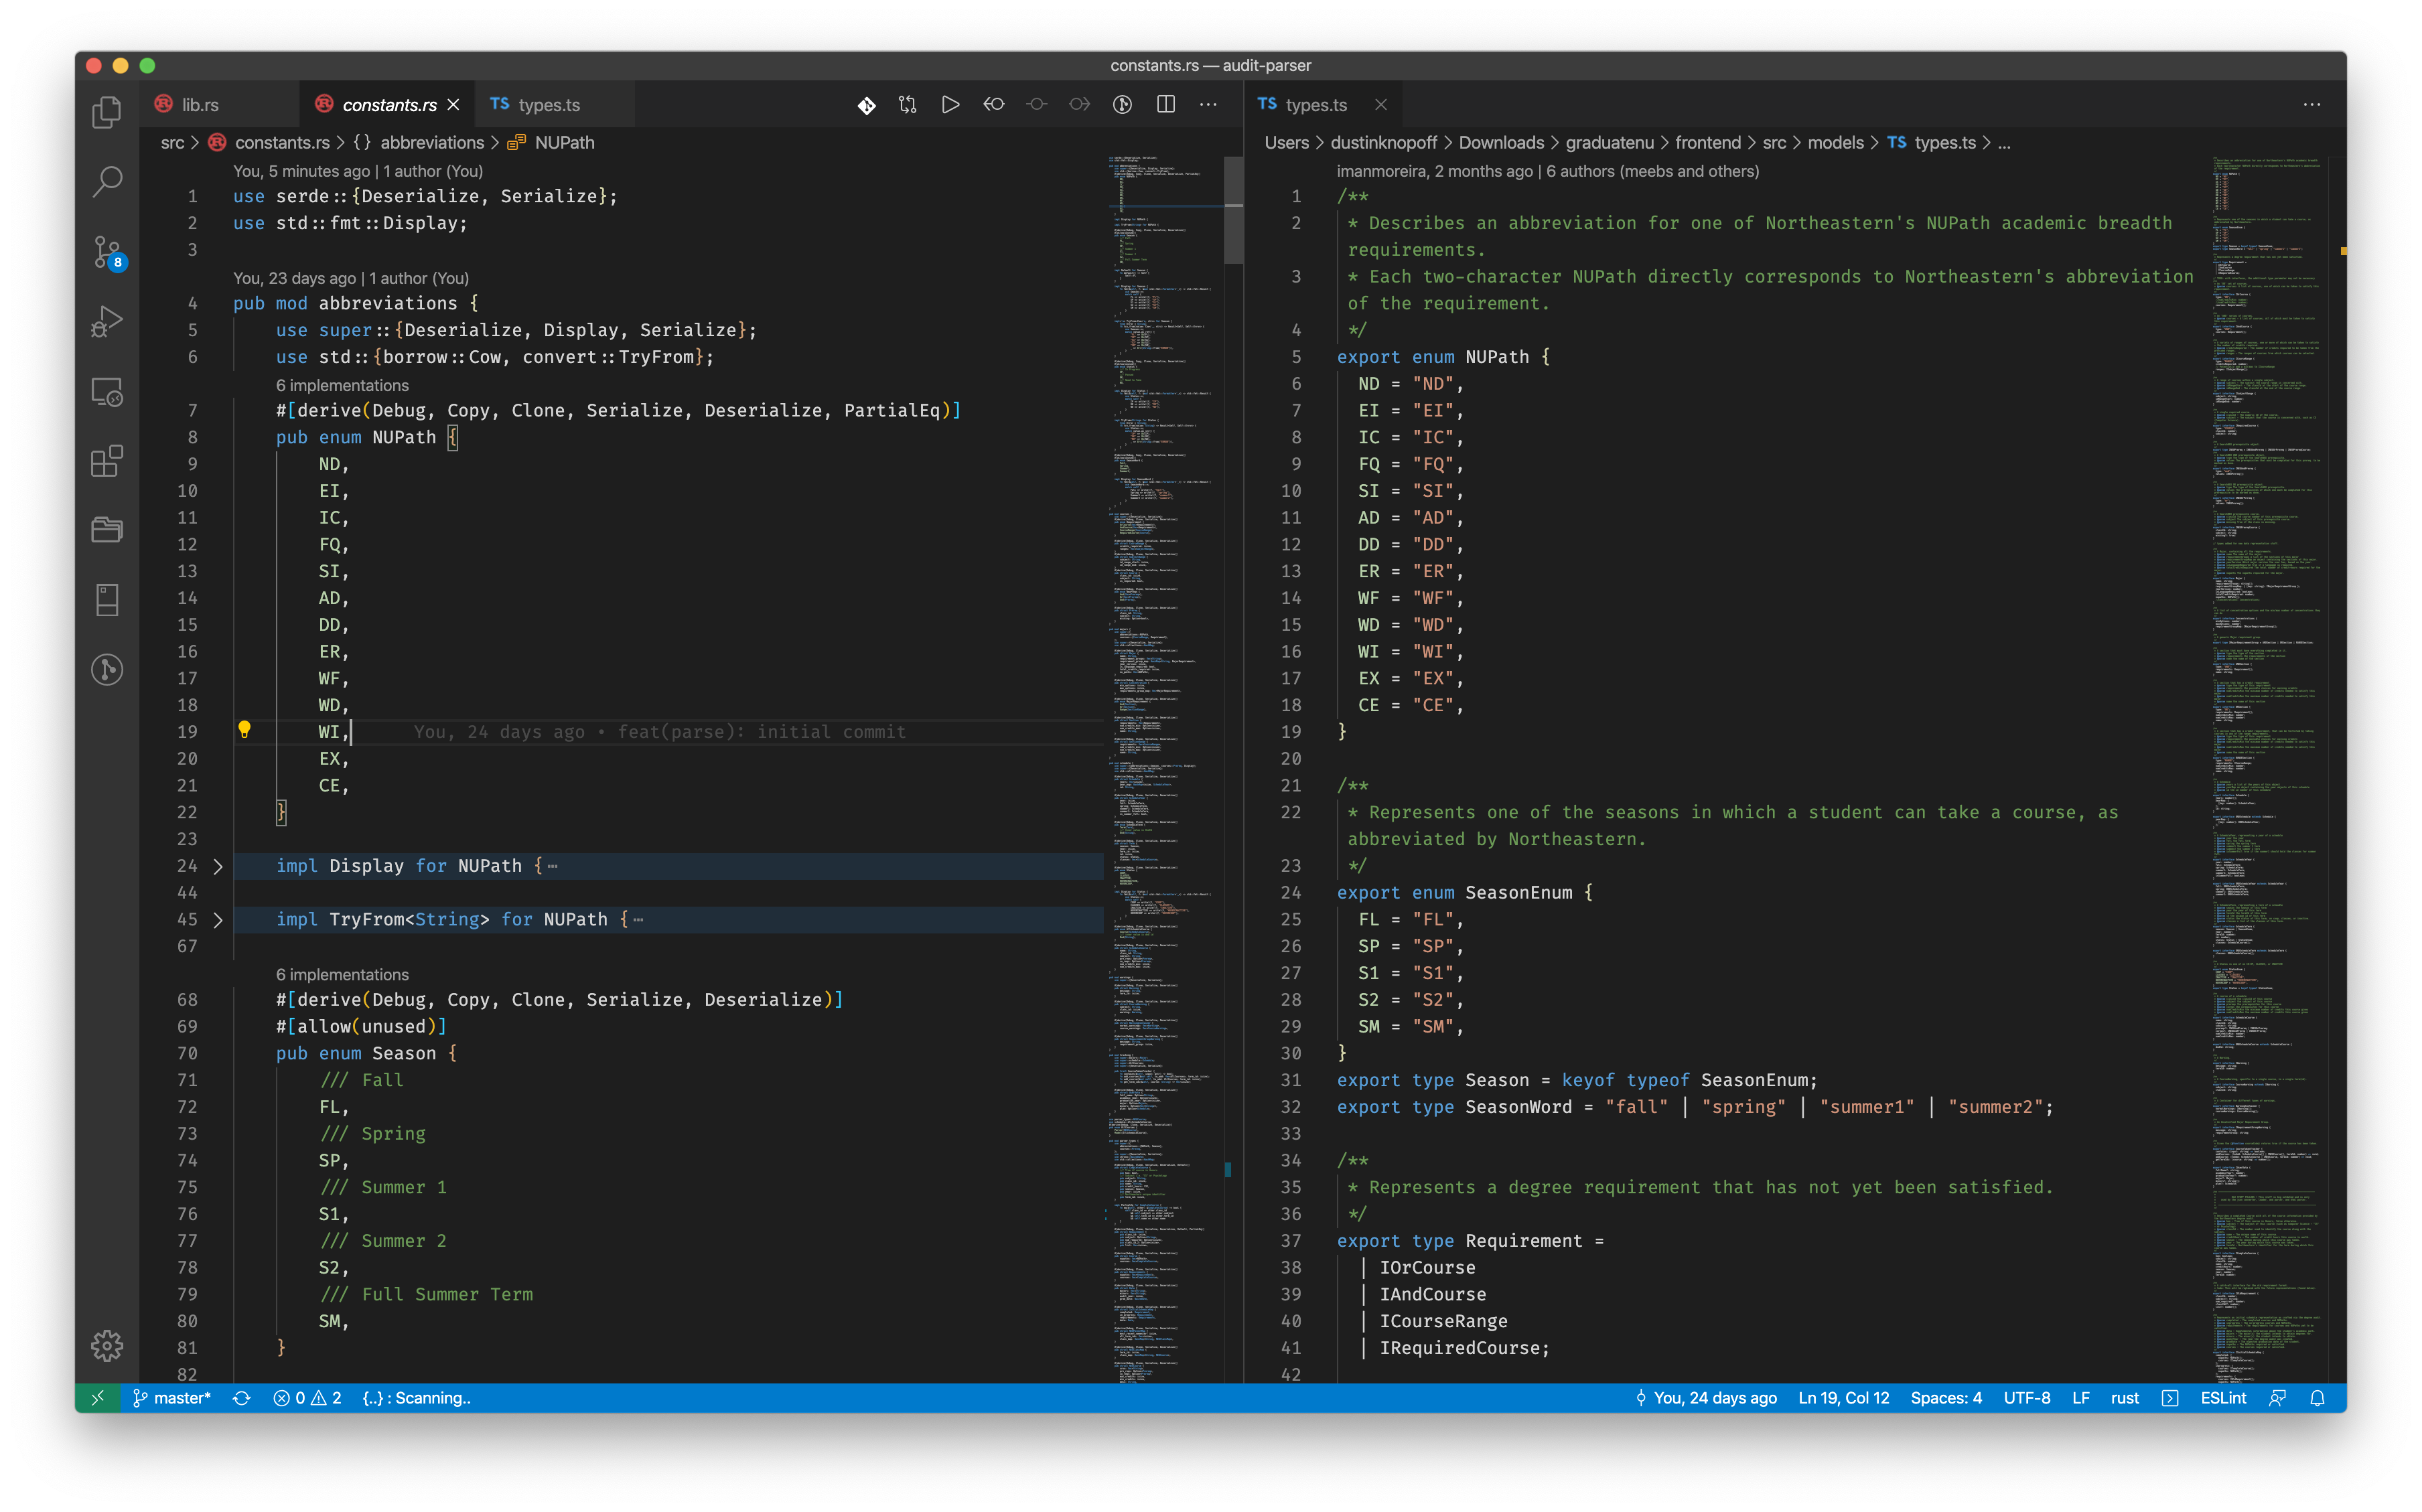
Task: Open the Explorer sidebar
Action: tap(107, 112)
